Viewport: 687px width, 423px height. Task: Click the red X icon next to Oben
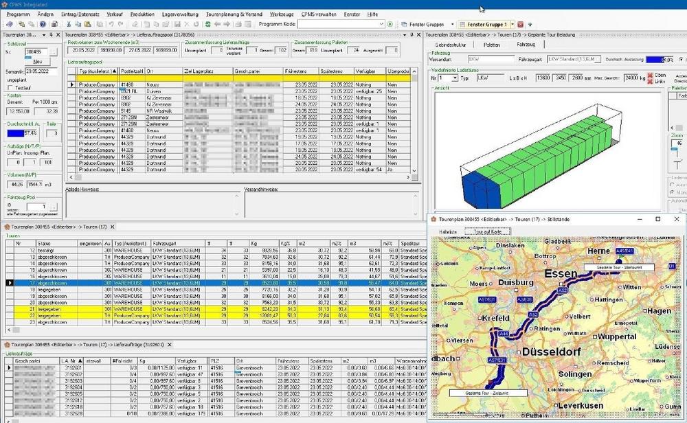(650, 75)
